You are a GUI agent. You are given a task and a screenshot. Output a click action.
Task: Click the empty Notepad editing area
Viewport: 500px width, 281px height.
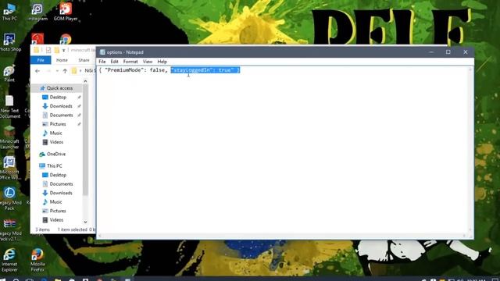pyautogui.click(x=283, y=153)
